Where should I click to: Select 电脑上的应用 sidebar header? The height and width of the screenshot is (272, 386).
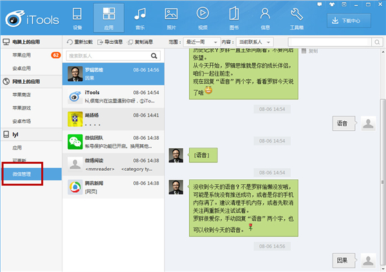click(31, 42)
